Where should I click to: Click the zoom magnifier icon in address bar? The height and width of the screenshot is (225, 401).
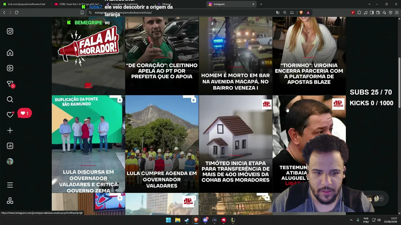(x=285, y=12)
